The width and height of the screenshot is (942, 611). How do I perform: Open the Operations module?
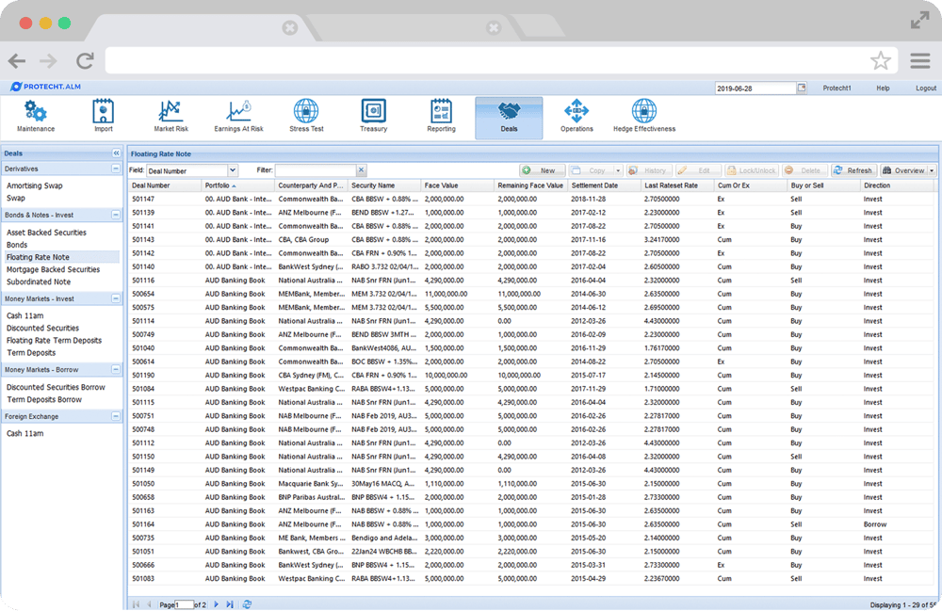pyautogui.click(x=577, y=113)
